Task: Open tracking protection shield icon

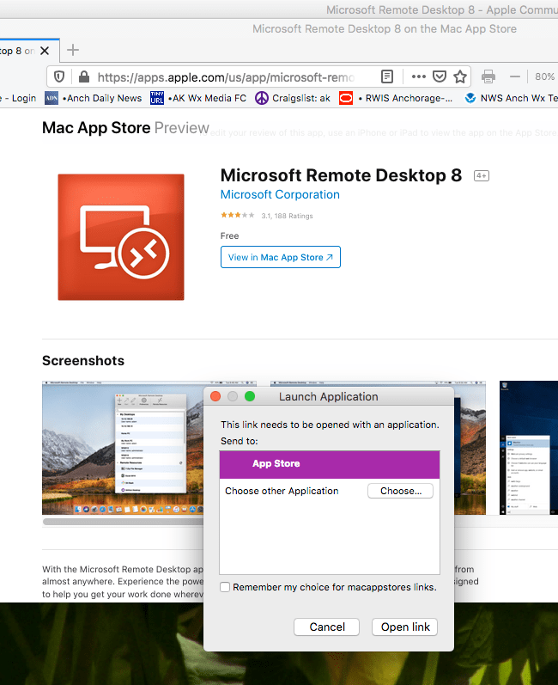Action: pos(59,77)
